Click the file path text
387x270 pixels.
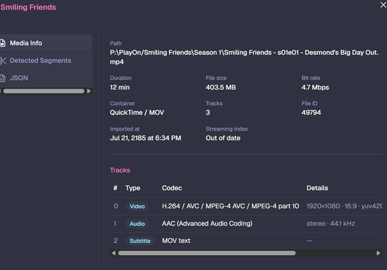(245, 57)
